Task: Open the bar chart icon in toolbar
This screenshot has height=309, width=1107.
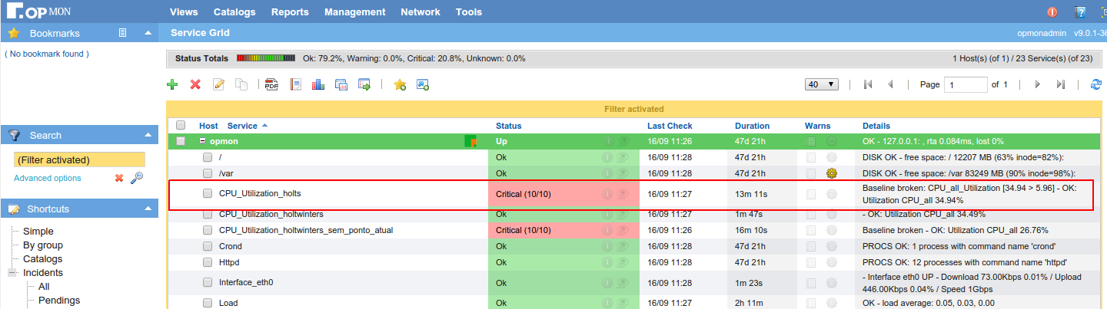Action: pos(317,85)
